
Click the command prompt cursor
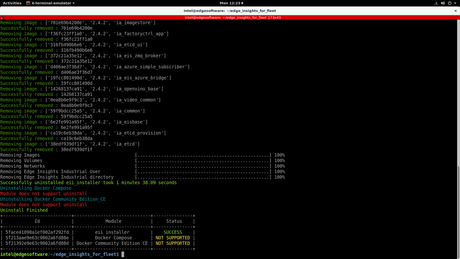coord(123,254)
